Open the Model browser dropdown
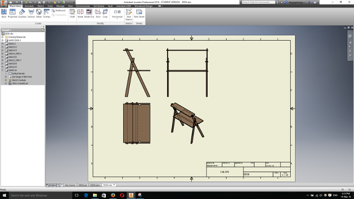The width and height of the screenshot is (354, 199). click(7, 30)
